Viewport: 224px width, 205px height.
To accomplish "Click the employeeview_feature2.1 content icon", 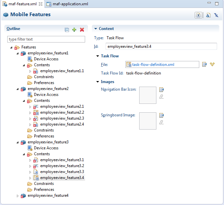I will click(36, 107).
